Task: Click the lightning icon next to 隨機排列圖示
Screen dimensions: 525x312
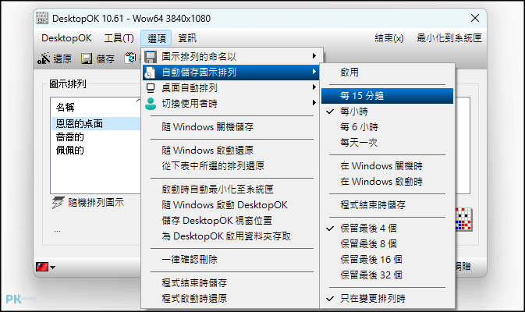Action: click(58, 203)
